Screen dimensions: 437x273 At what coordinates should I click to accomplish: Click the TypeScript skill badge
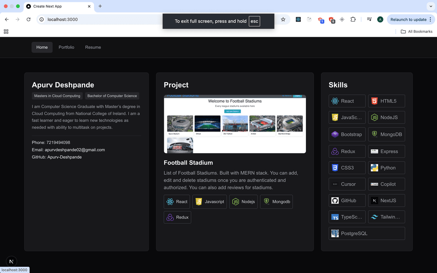tap(347, 217)
